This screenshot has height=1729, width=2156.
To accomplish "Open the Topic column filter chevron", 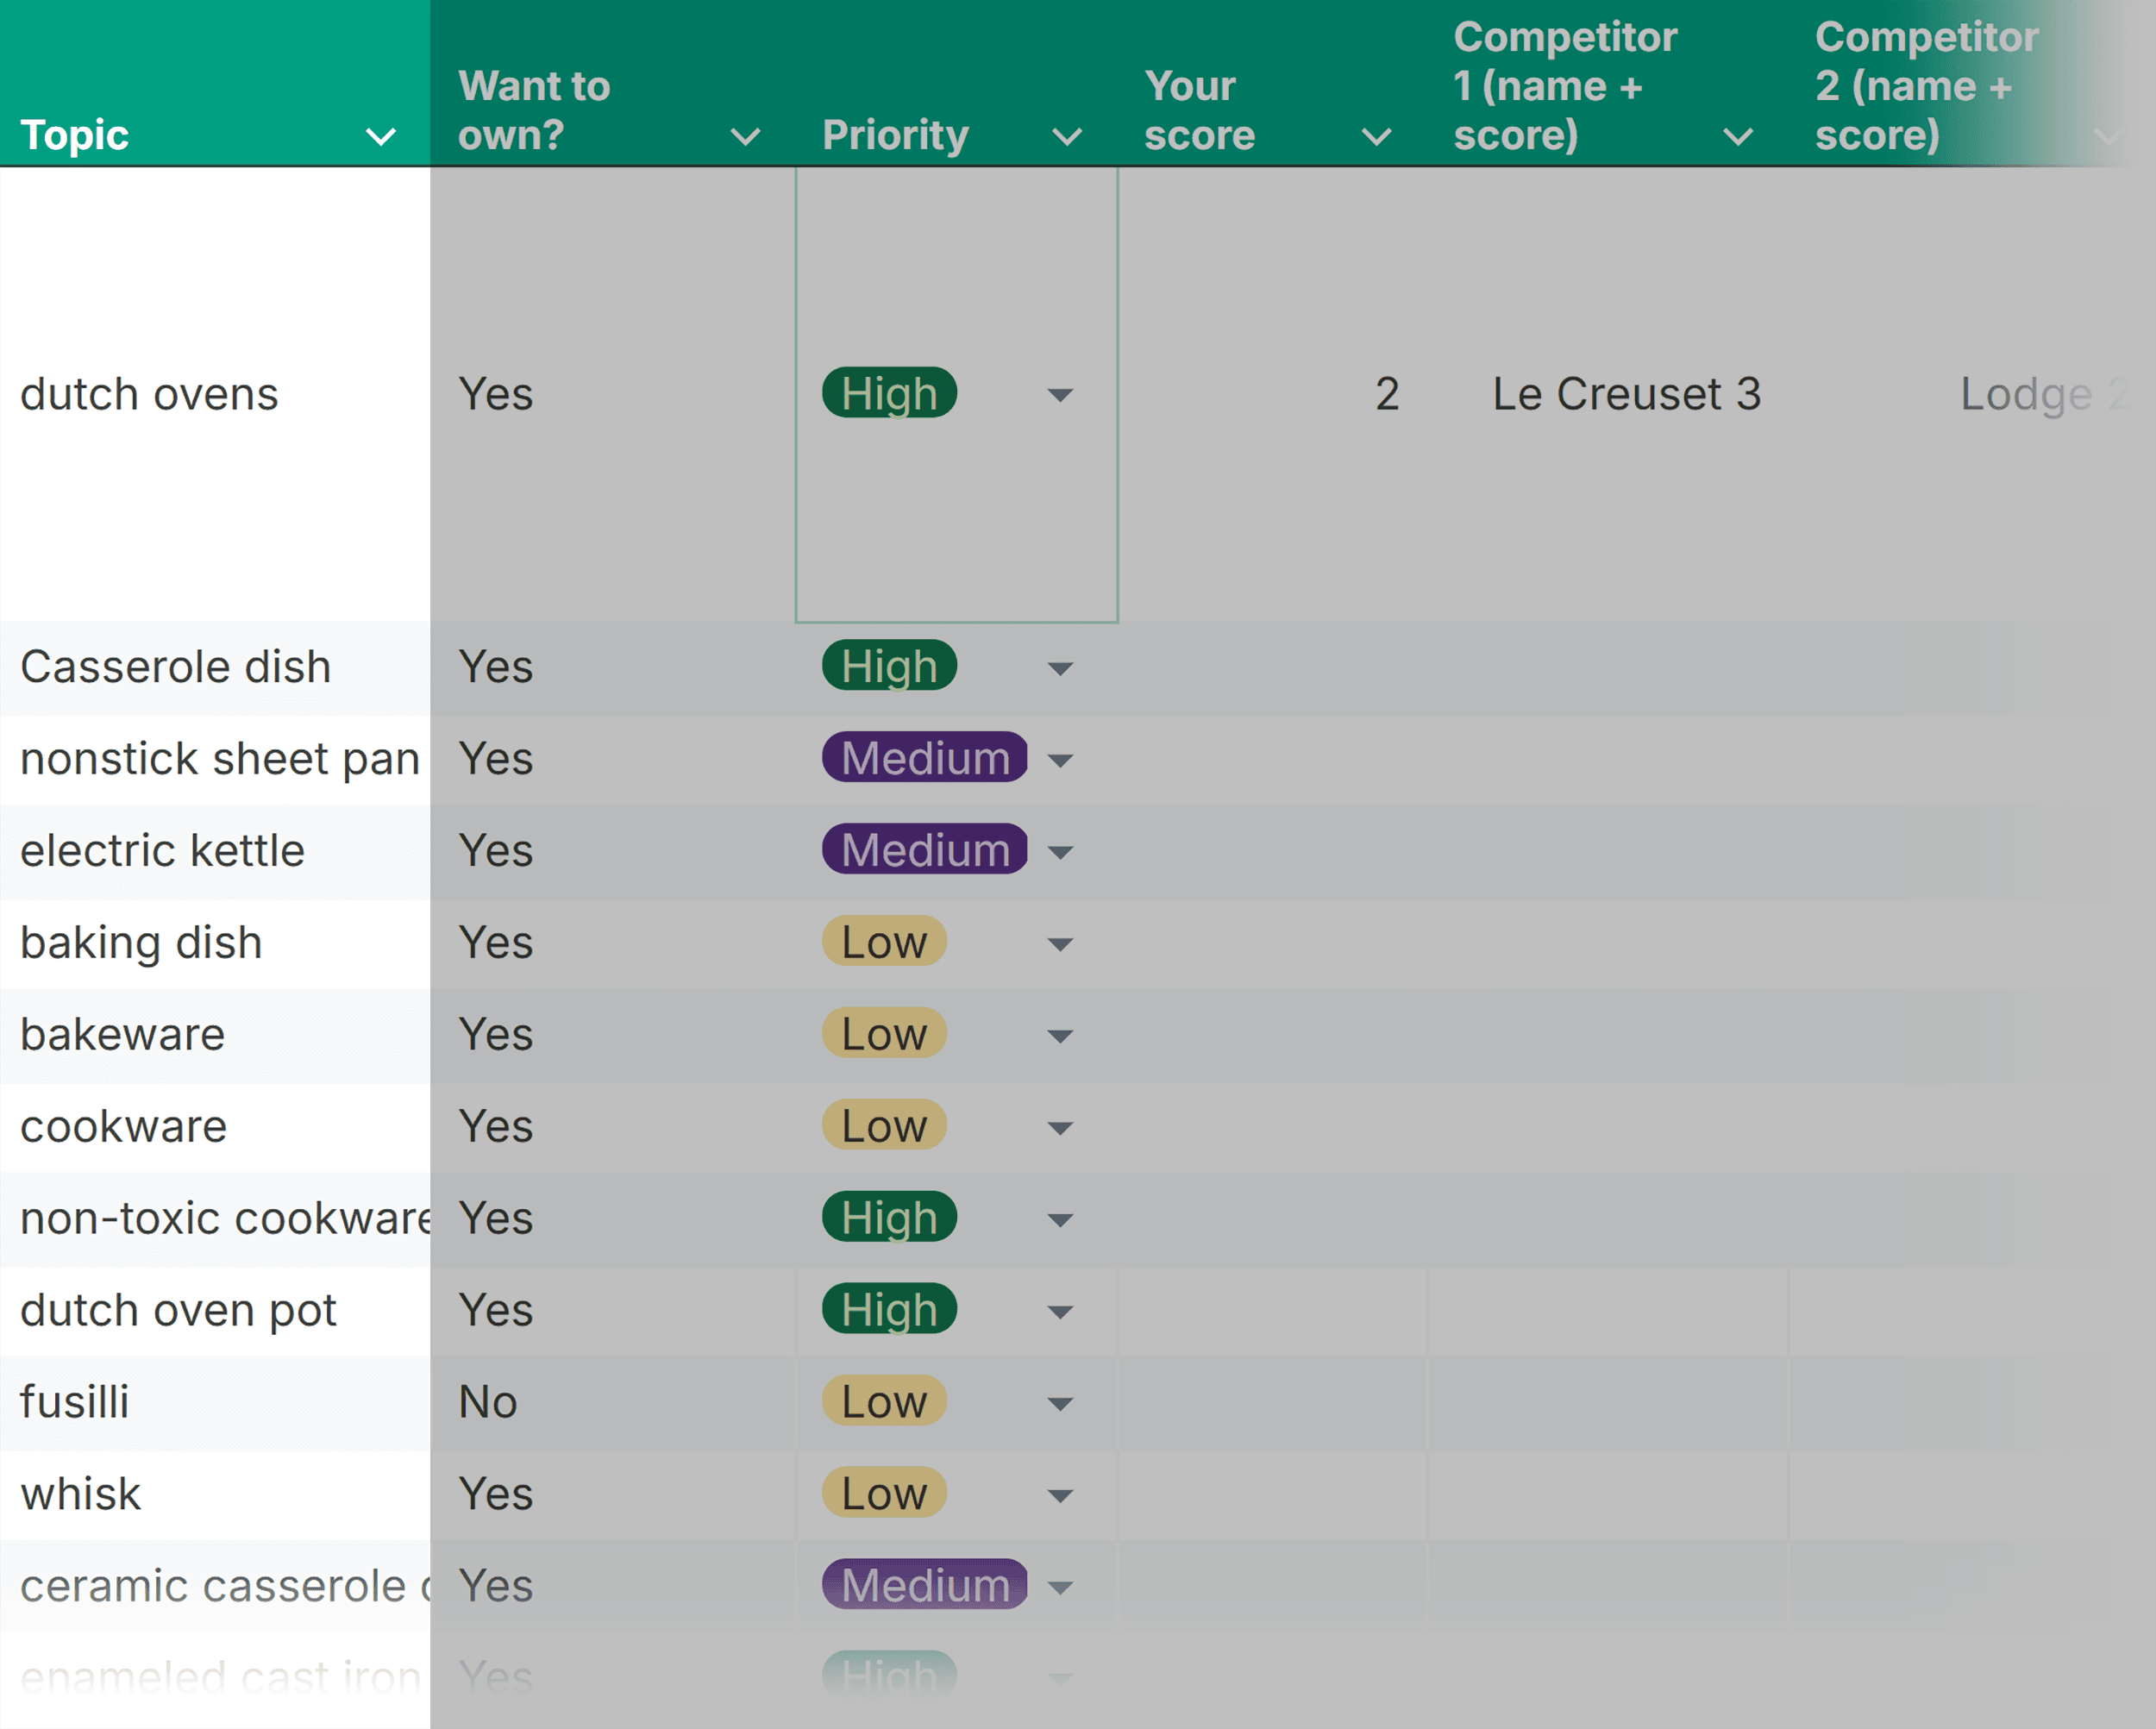I will tap(381, 137).
